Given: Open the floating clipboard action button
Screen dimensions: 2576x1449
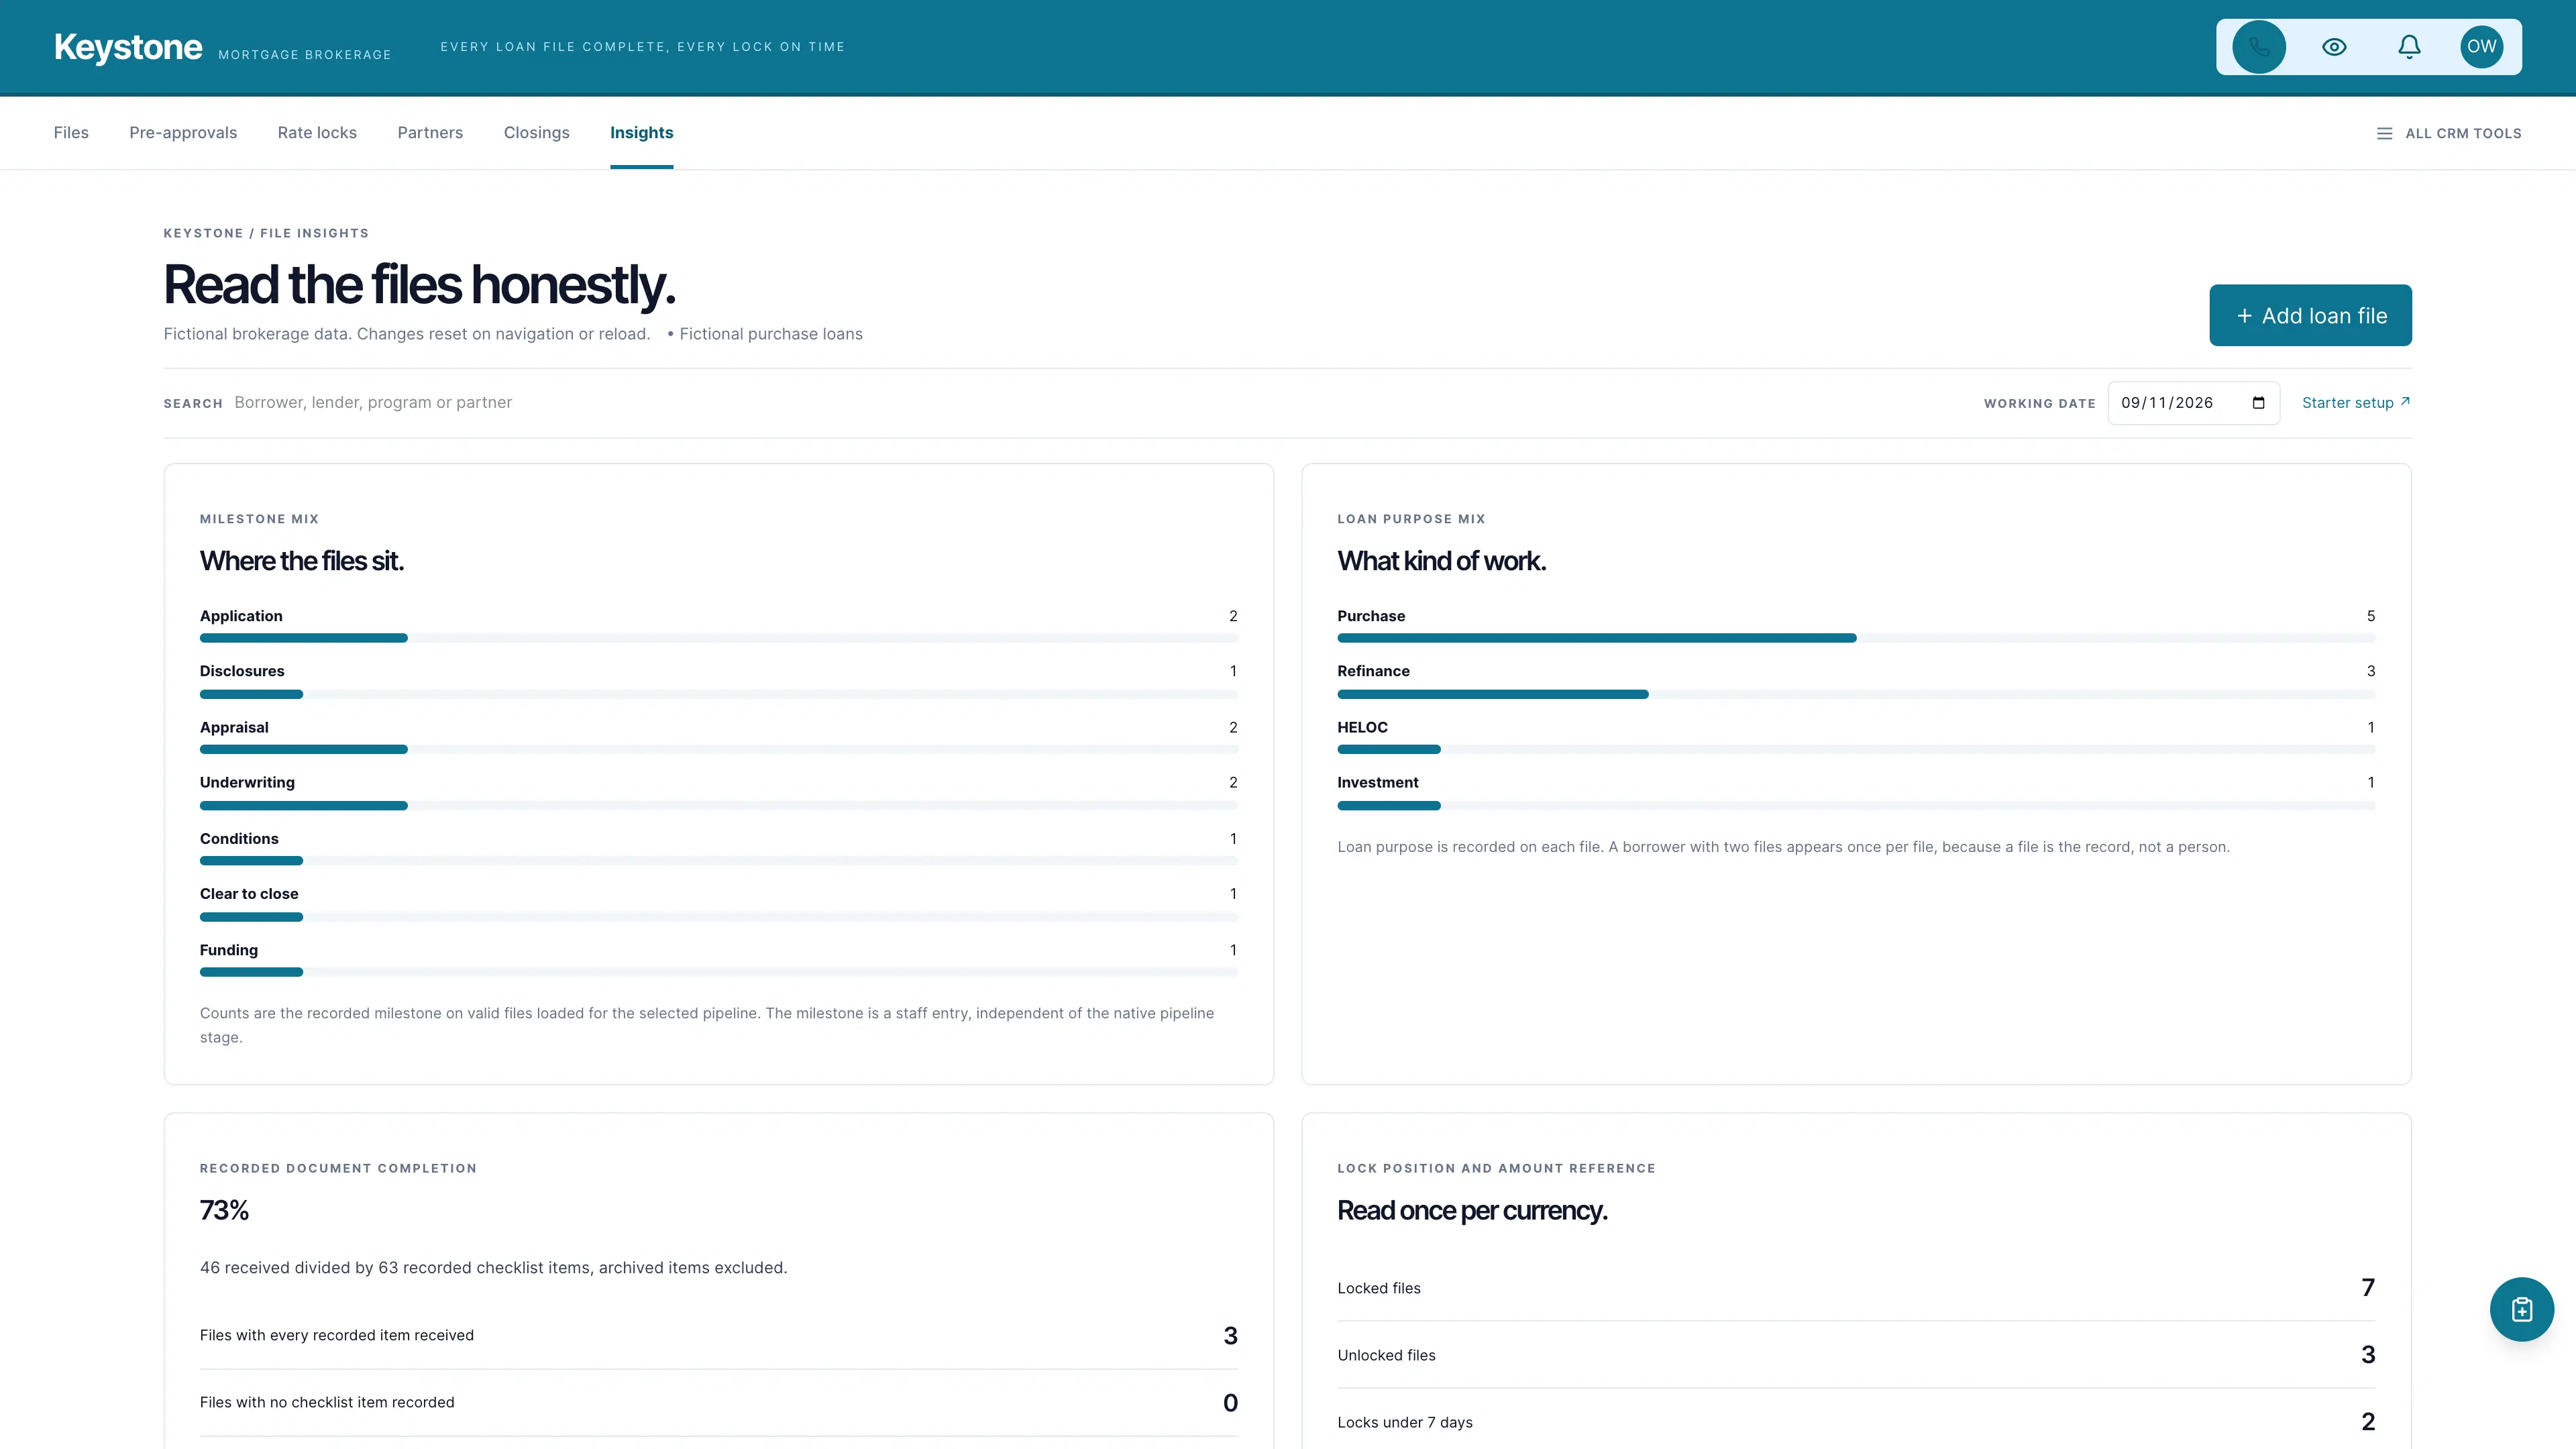Looking at the screenshot, I should coord(2521,1309).
